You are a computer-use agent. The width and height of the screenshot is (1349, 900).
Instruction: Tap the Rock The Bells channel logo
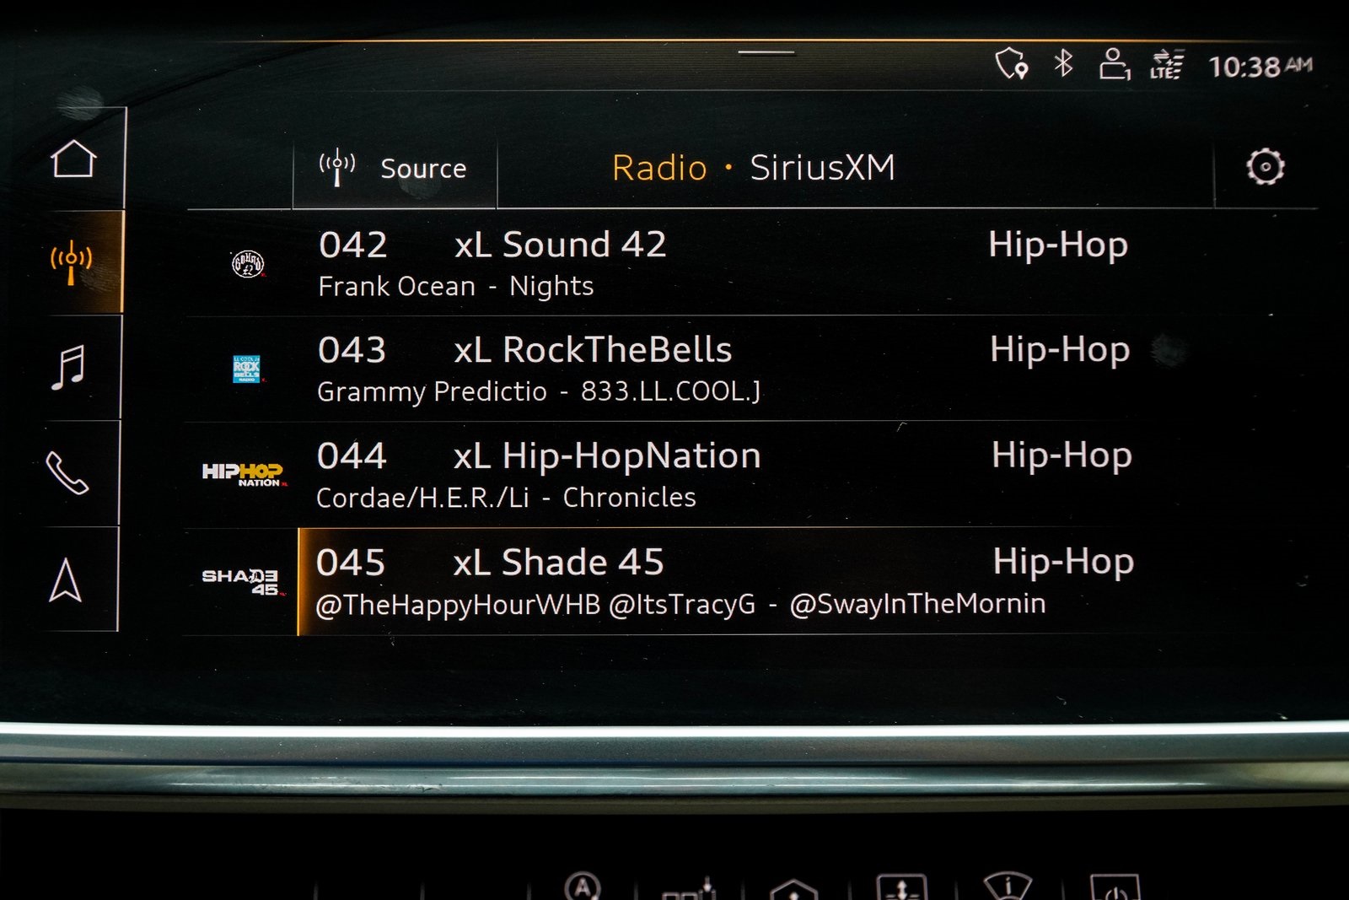pyautogui.click(x=247, y=369)
